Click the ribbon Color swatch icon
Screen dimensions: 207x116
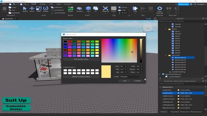click(114, 9)
